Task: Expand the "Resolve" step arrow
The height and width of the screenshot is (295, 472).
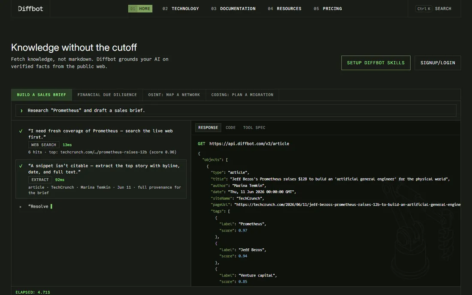Action: pos(21,207)
